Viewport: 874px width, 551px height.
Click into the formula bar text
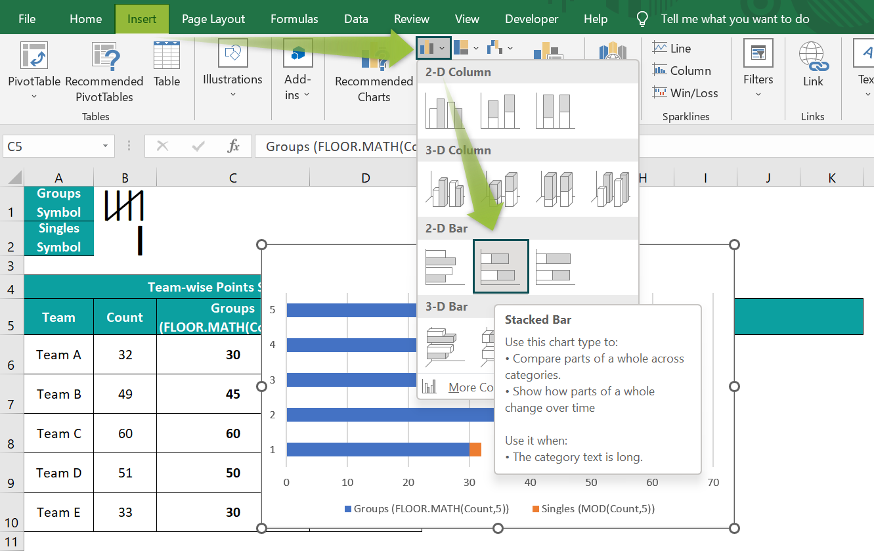pyautogui.click(x=341, y=146)
